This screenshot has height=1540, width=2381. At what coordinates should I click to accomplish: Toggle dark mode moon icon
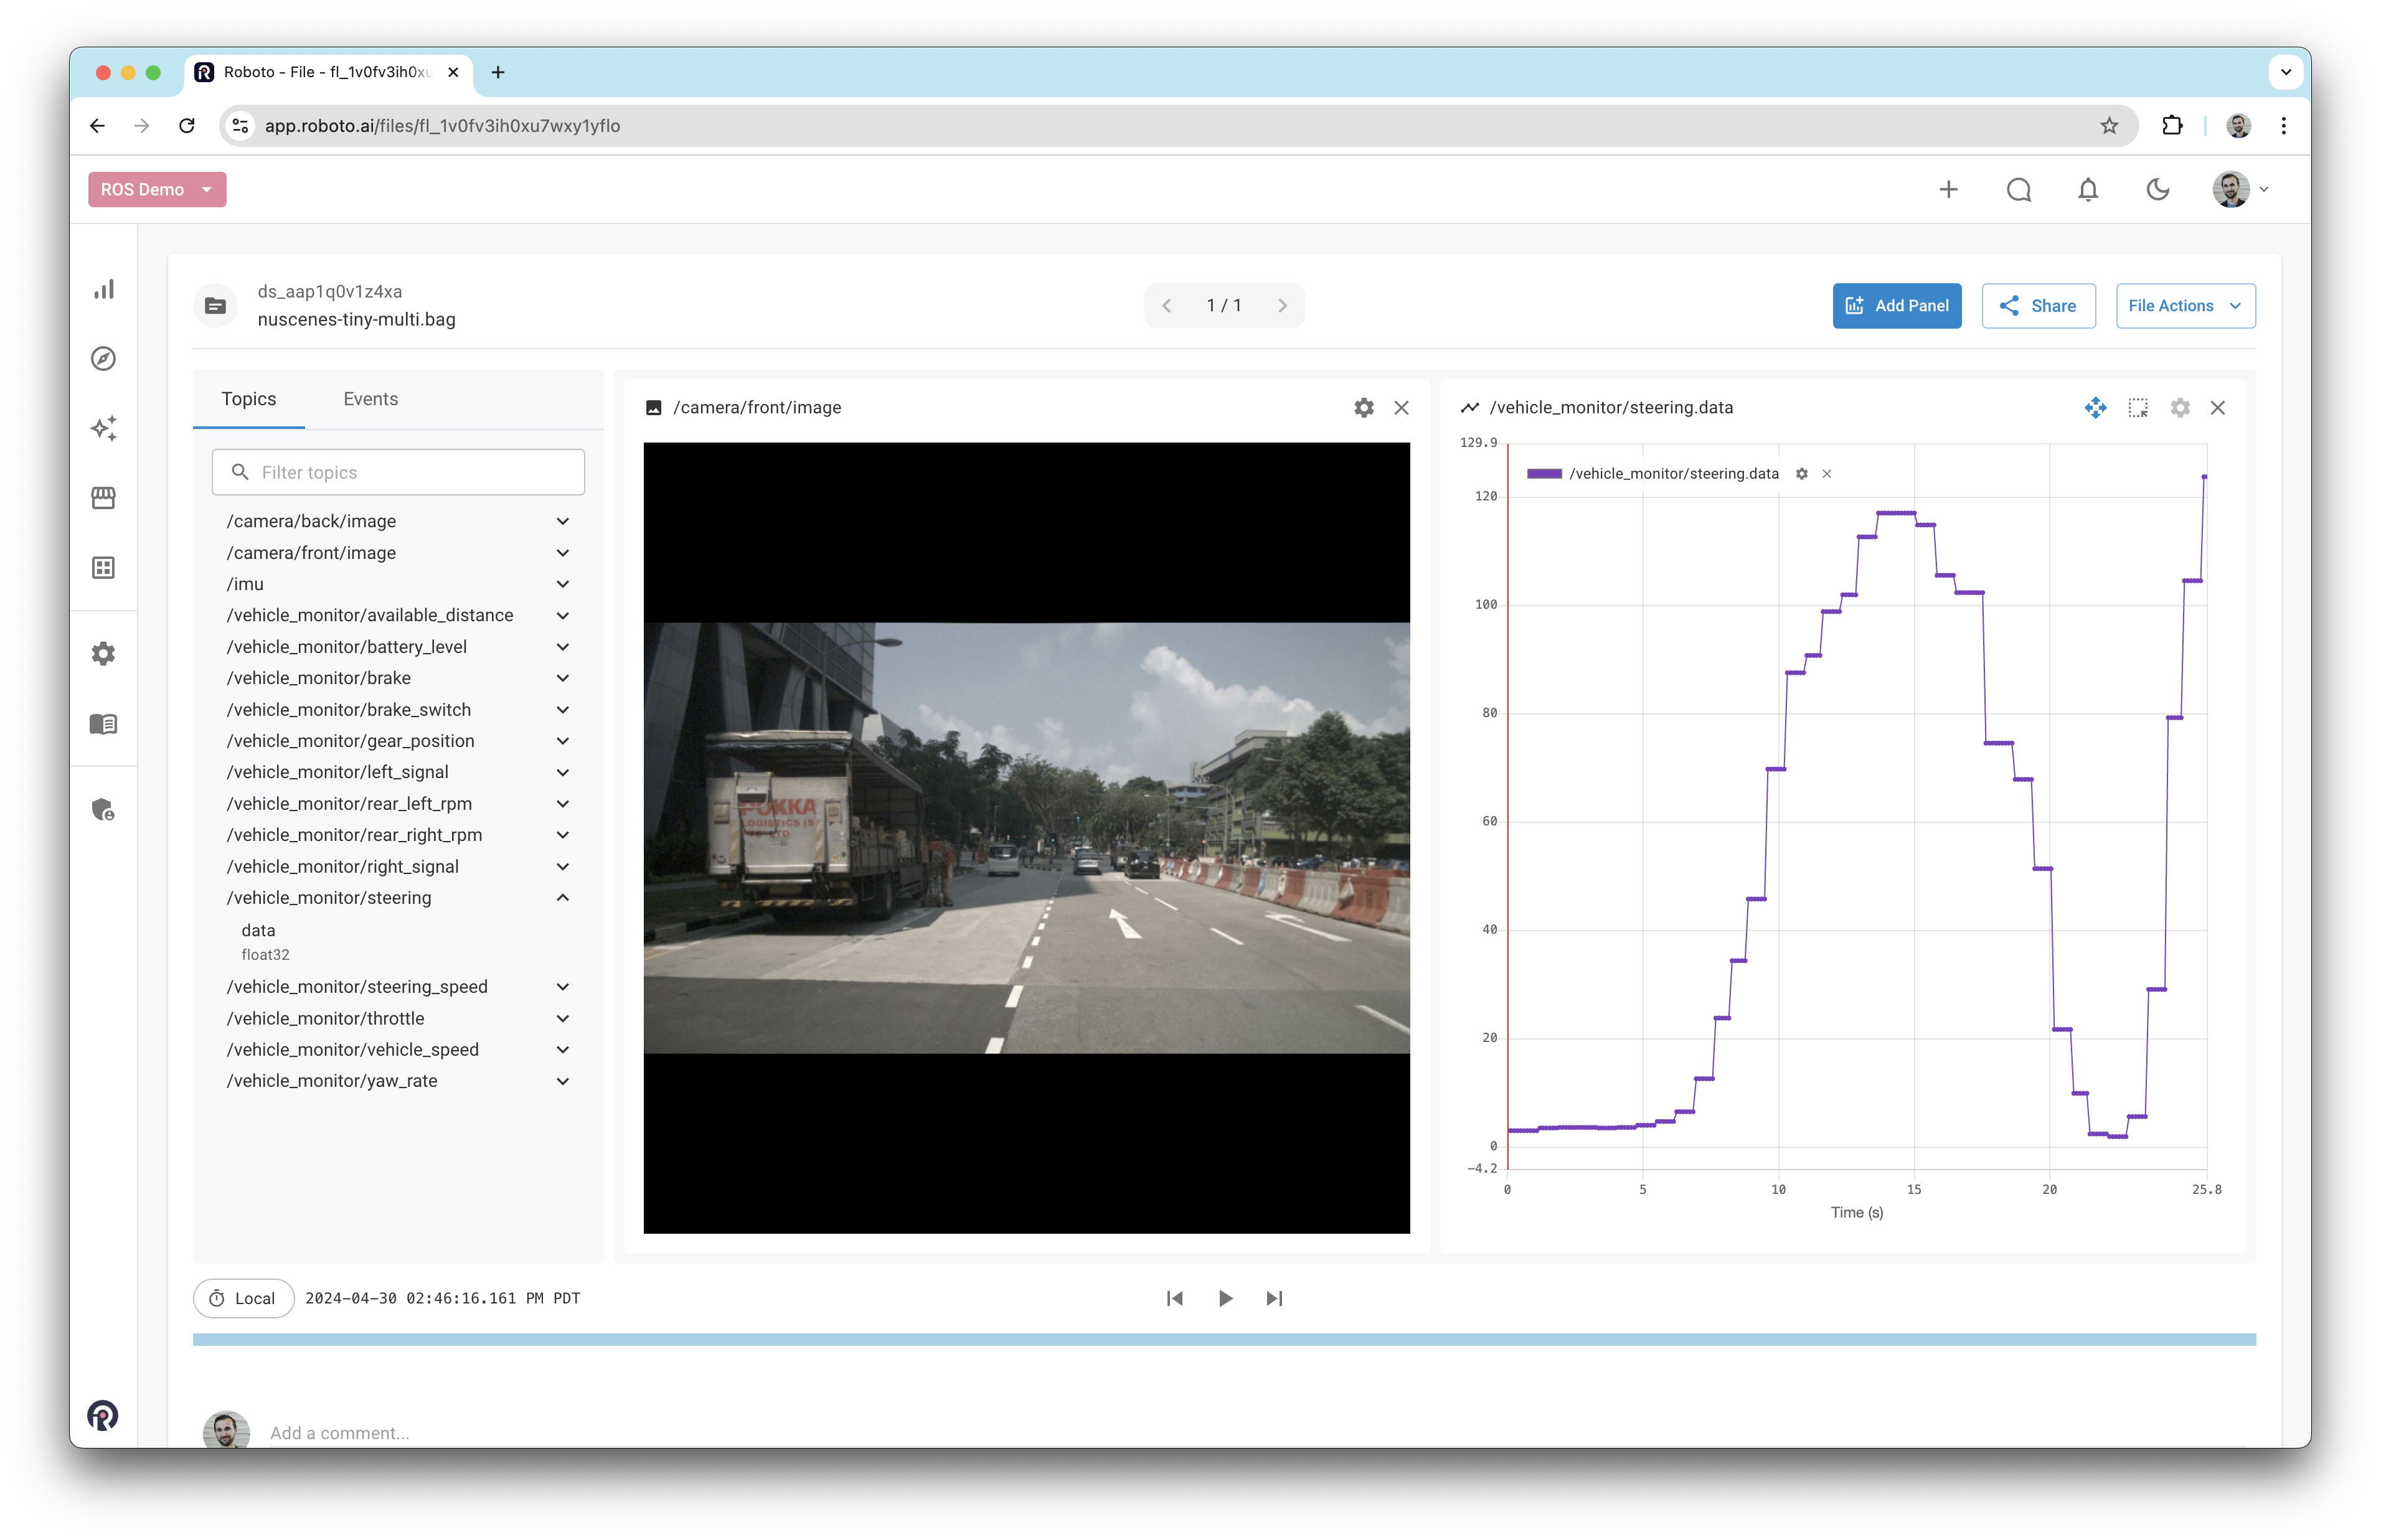point(2158,190)
